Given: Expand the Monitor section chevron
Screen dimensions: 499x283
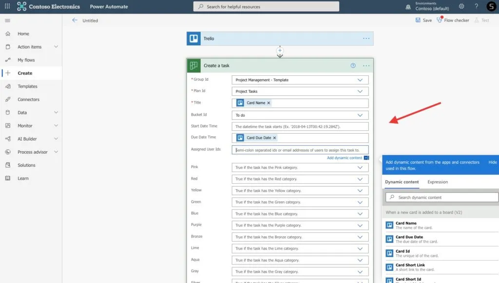Looking at the screenshot, I should [x=56, y=125].
